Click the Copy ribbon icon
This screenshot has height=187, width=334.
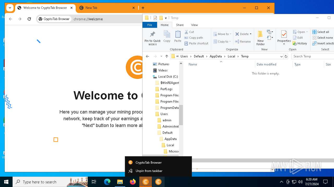coord(167,36)
